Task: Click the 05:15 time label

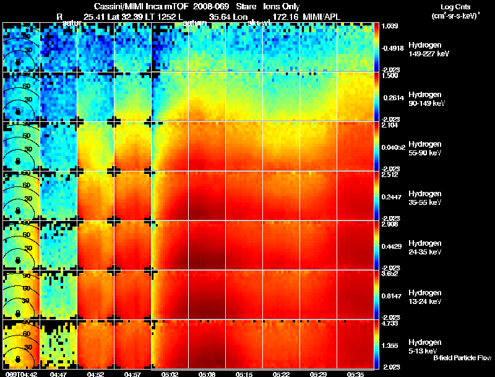Action: pyautogui.click(x=244, y=374)
